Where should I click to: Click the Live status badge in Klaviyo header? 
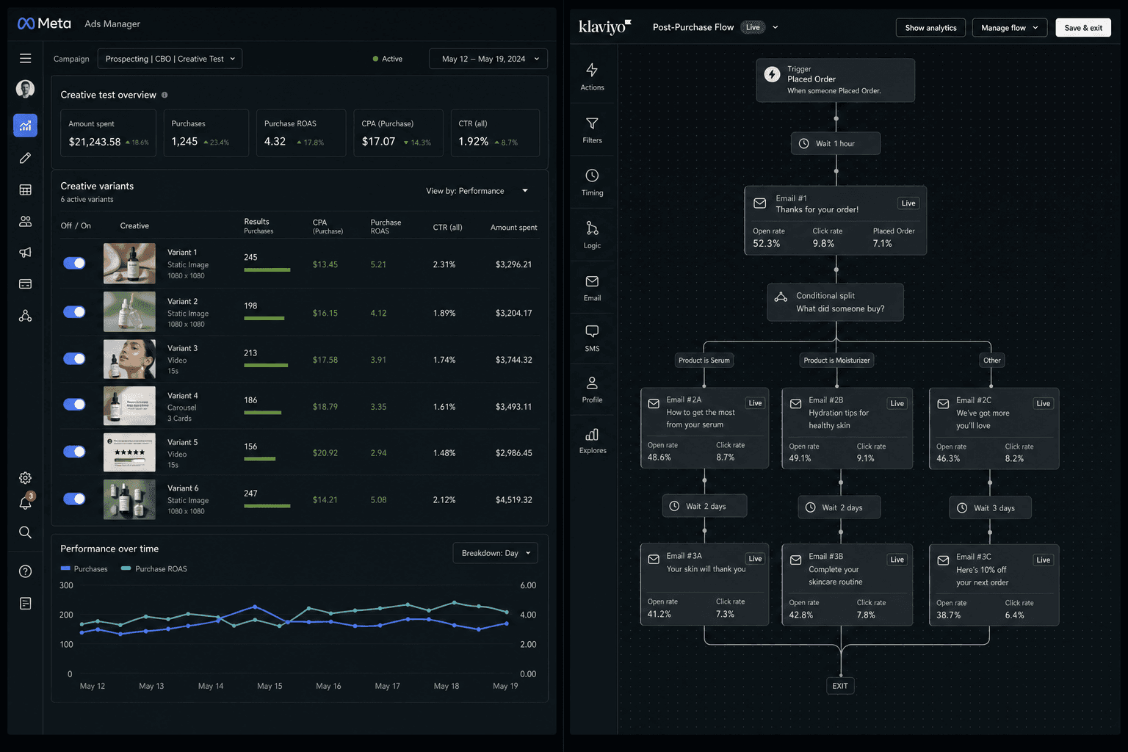click(x=753, y=27)
